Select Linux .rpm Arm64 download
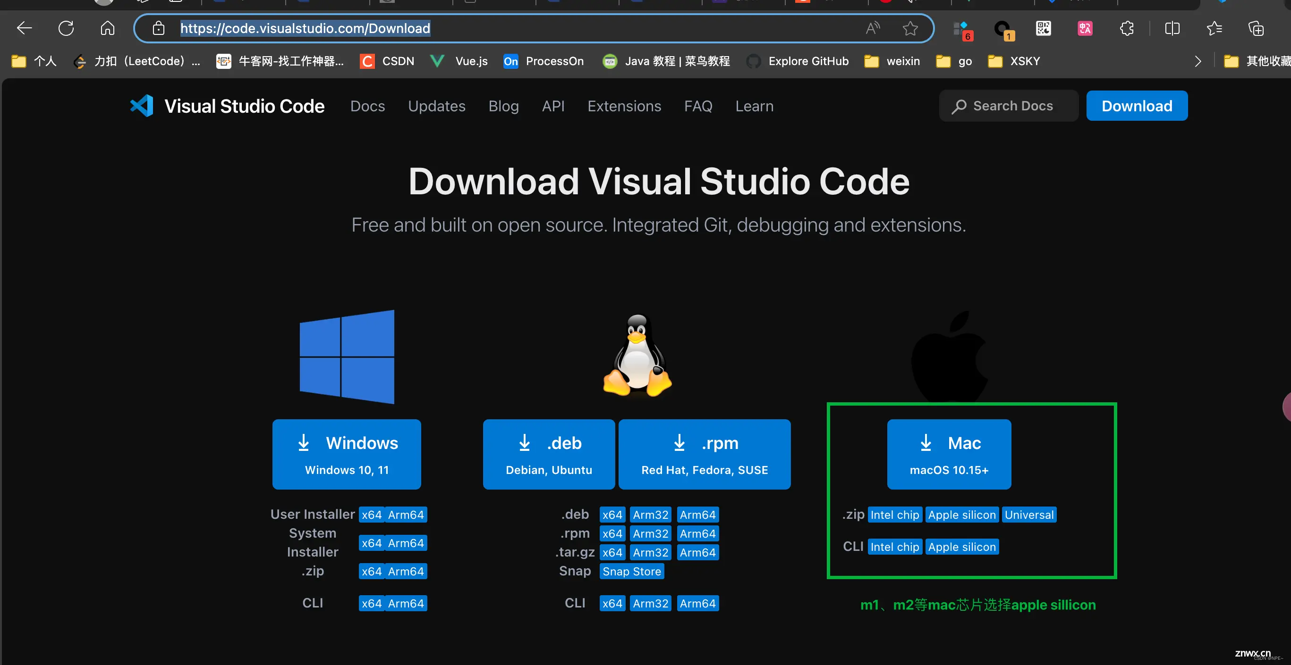This screenshot has width=1291, height=665. (697, 534)
